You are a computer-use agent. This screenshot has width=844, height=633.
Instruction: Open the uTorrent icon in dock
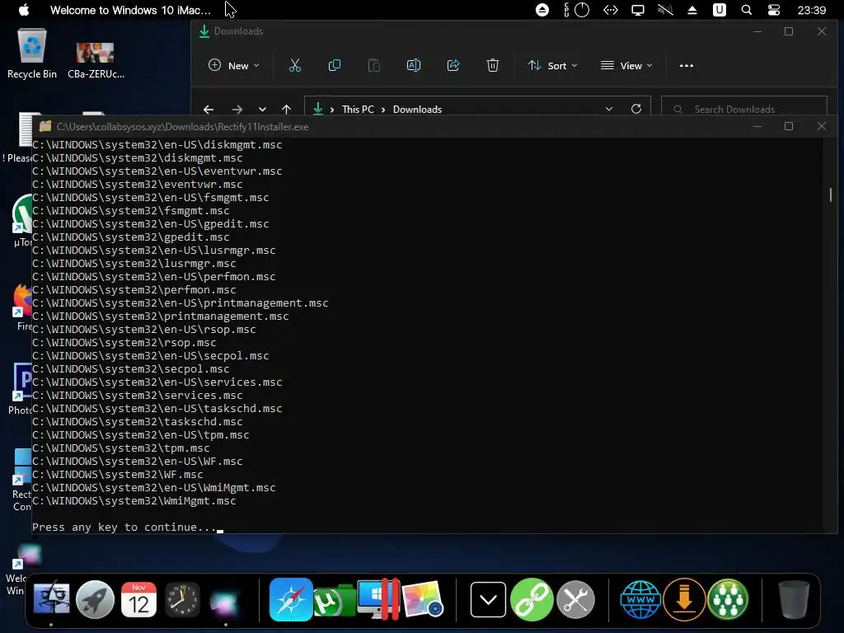334,601
